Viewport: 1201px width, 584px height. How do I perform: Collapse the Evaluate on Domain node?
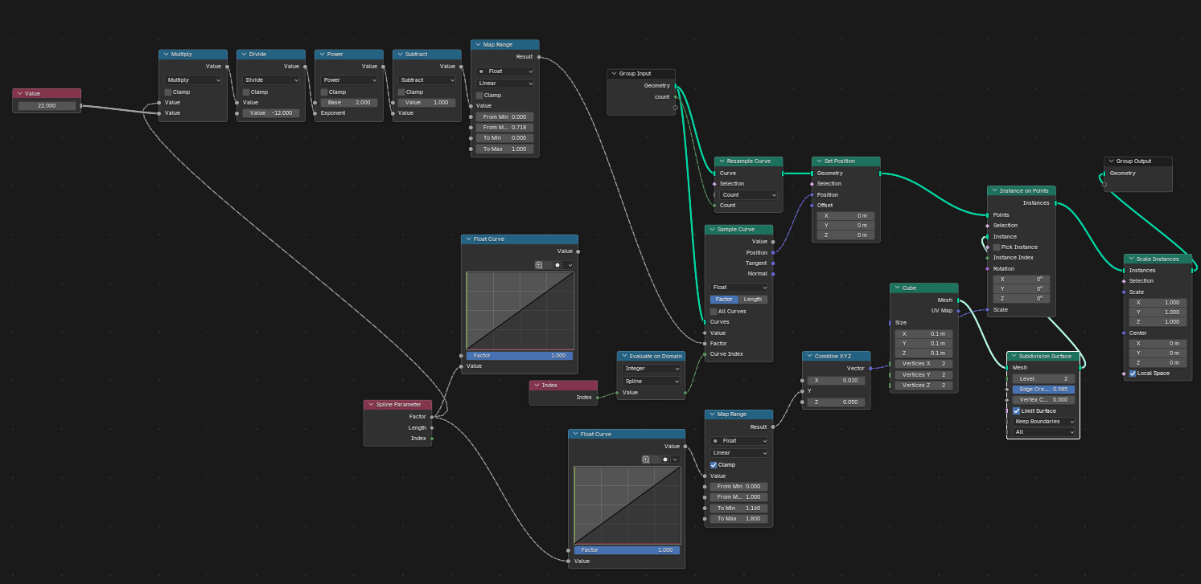click(624, 356)
